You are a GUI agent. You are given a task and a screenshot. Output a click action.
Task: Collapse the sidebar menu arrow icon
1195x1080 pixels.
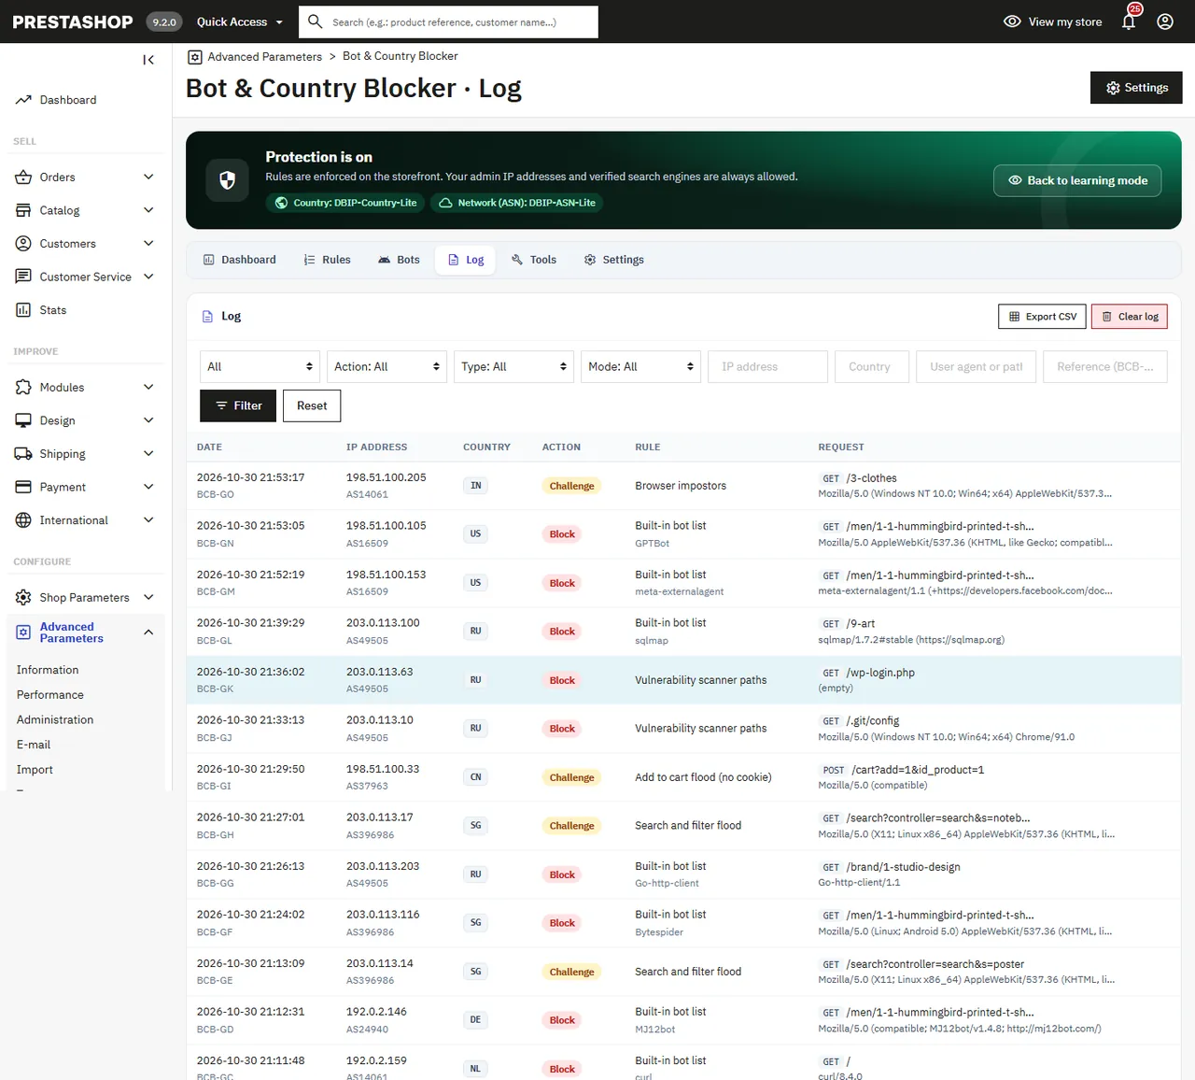click(x=148, y=60)
